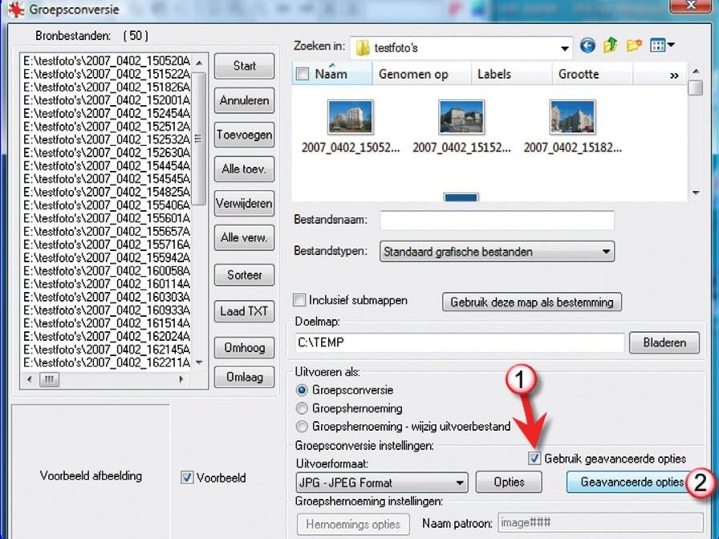Enable Inclusief submappen checkbox

point(299,300)
